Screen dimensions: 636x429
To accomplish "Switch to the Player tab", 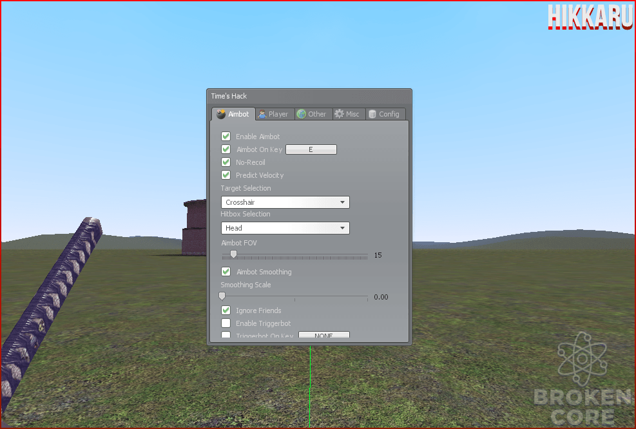I will (274, 114).
